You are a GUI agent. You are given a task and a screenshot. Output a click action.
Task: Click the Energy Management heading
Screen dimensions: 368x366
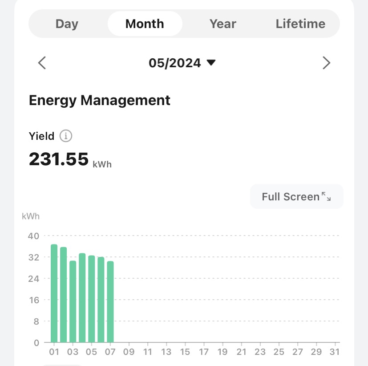[100, 100]
